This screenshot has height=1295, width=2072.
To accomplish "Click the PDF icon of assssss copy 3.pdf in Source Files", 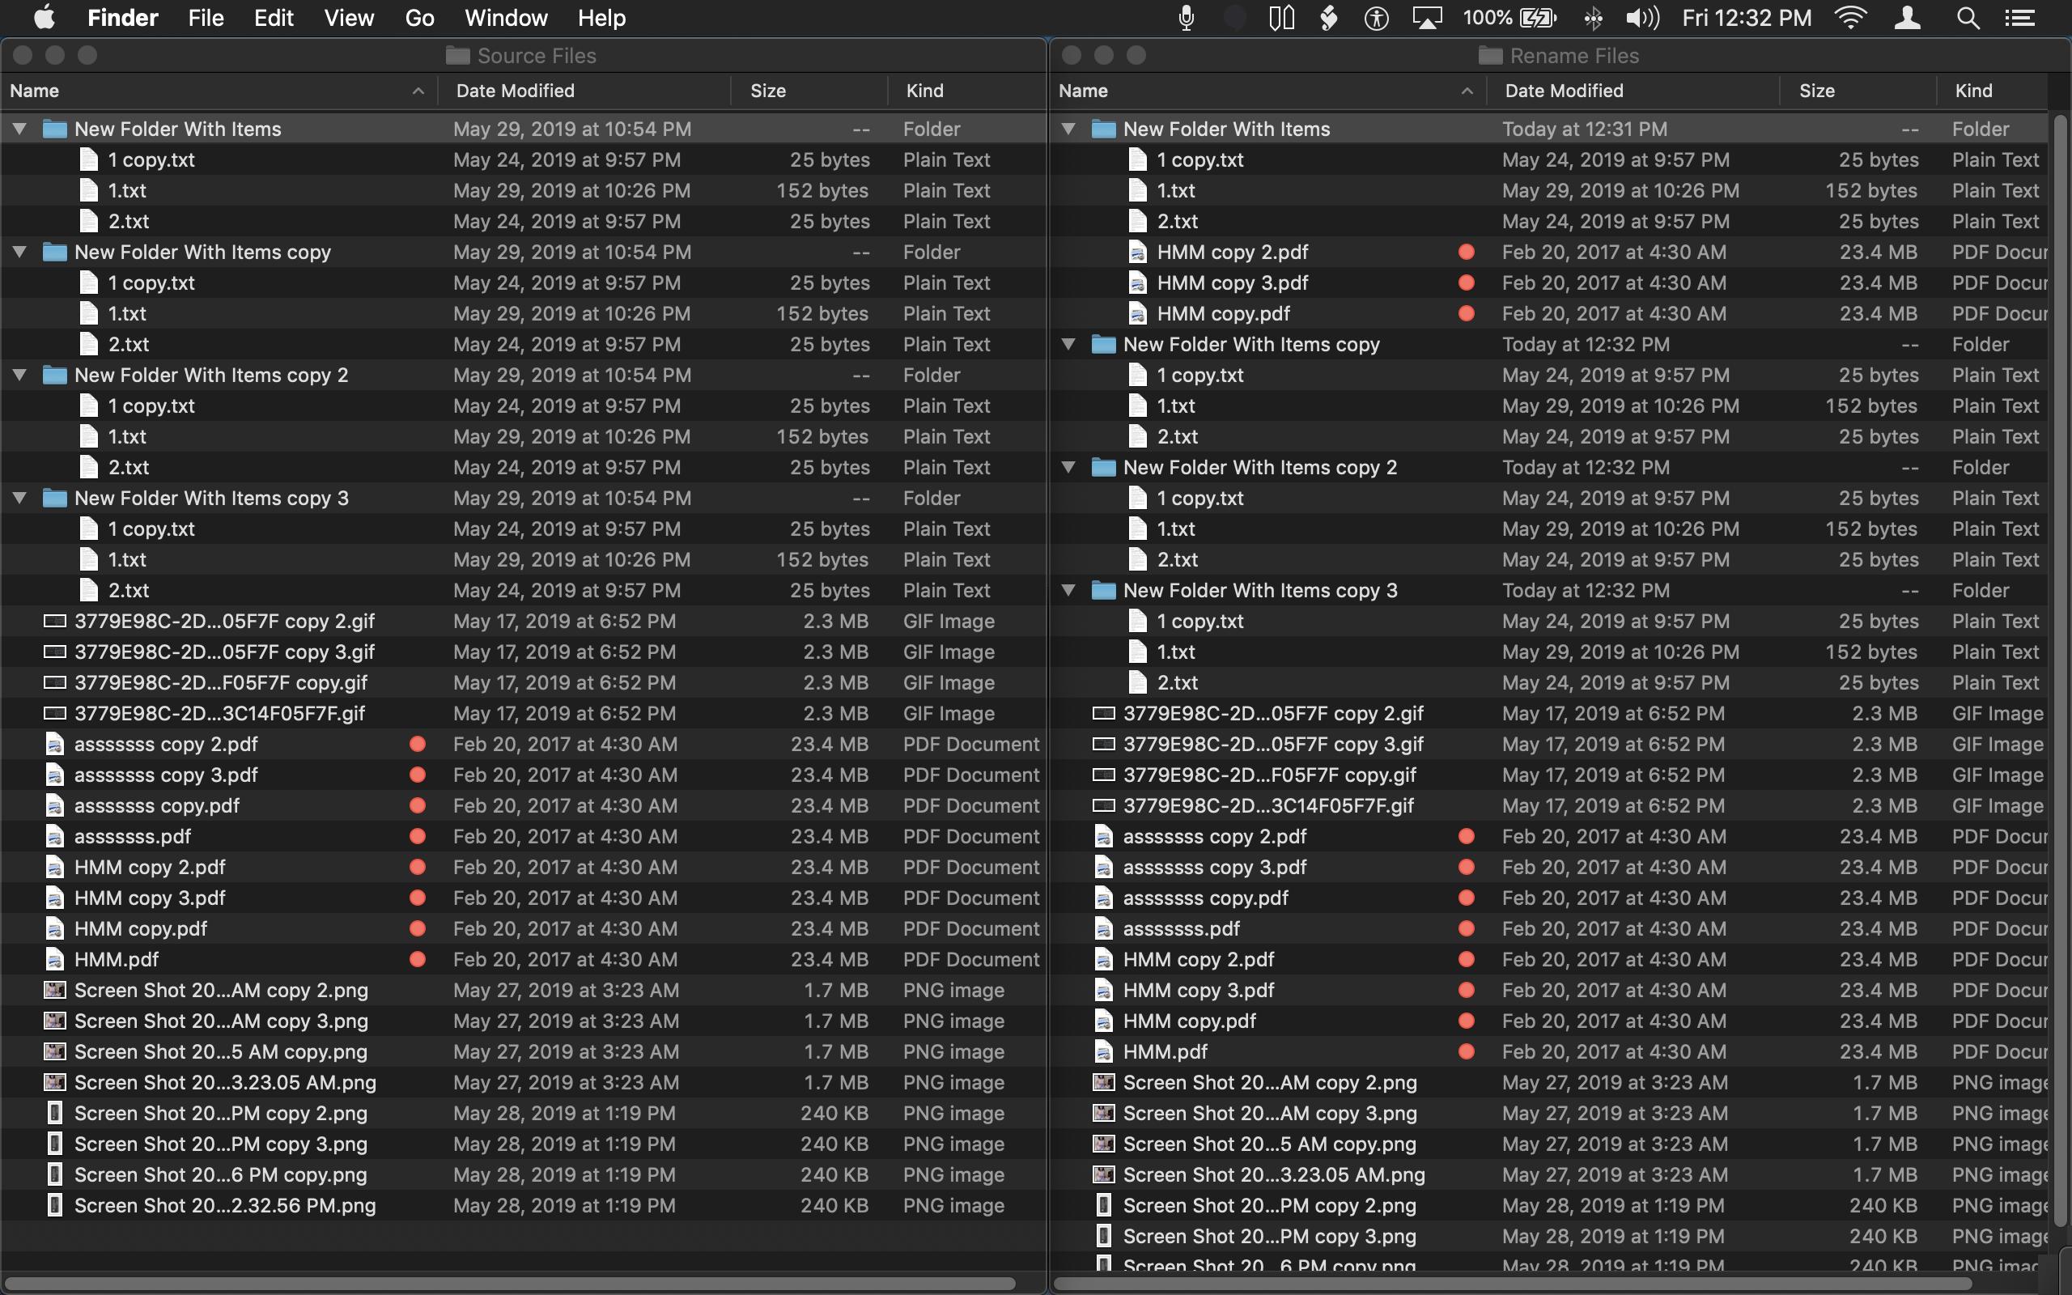I will 55,775.
